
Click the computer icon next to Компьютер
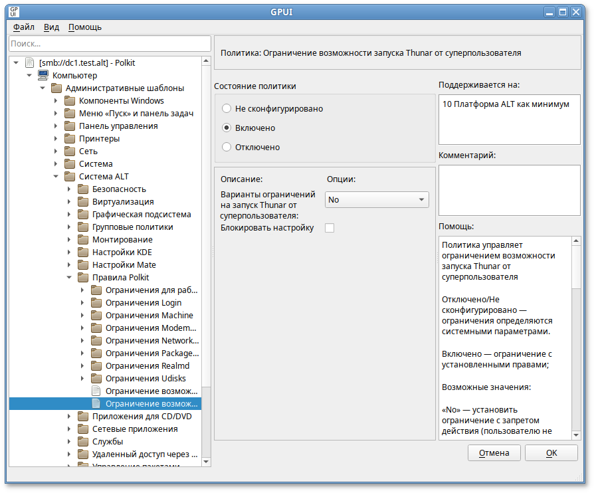click(x=43, y=76)
